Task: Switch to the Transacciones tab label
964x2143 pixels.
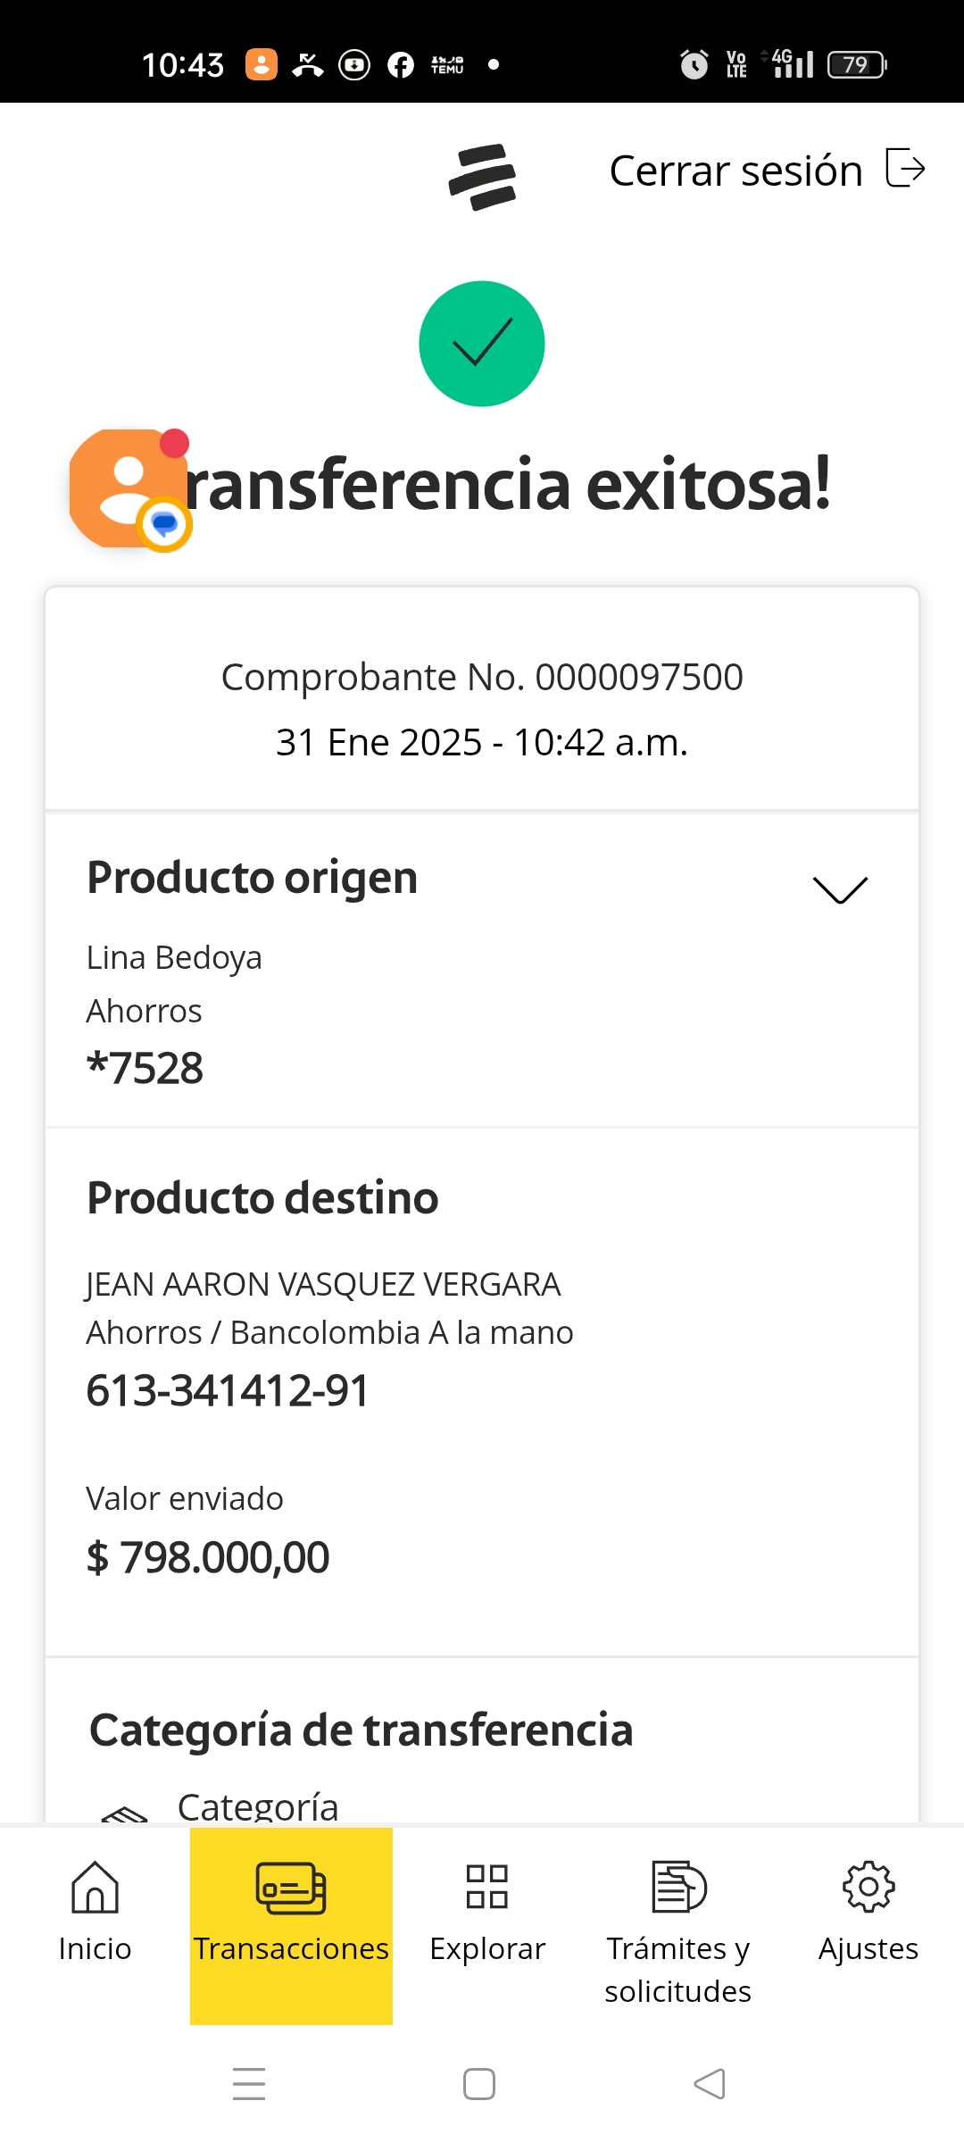Action: tap(291, 1948)
